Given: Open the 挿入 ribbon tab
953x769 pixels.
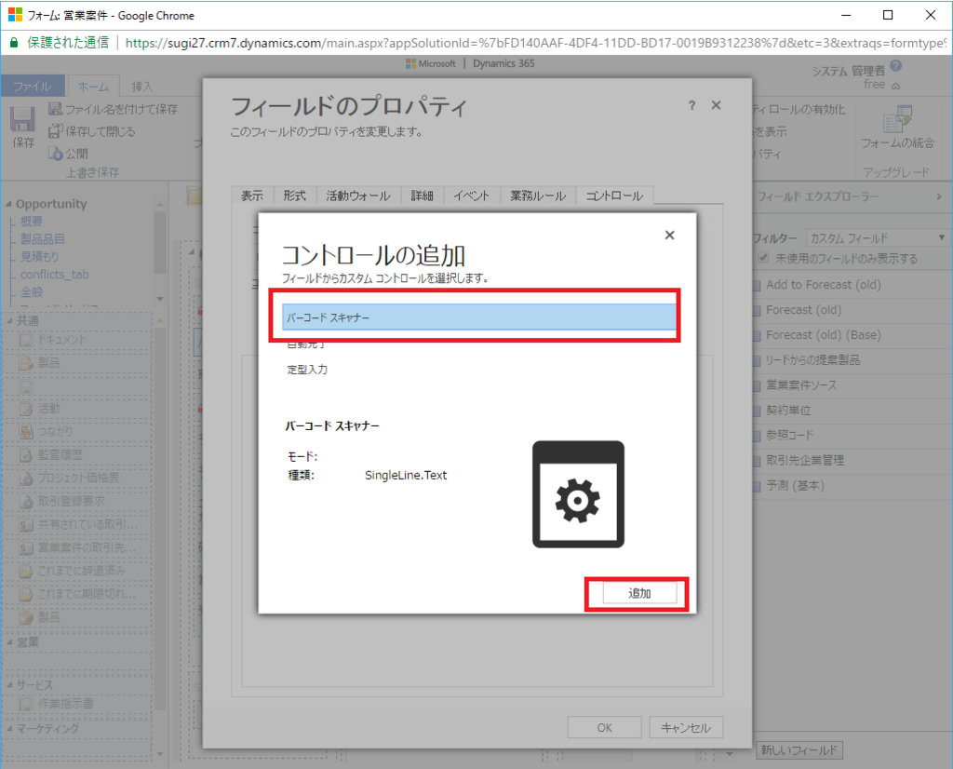Looking at the screenshot, I should coord(142,87).
